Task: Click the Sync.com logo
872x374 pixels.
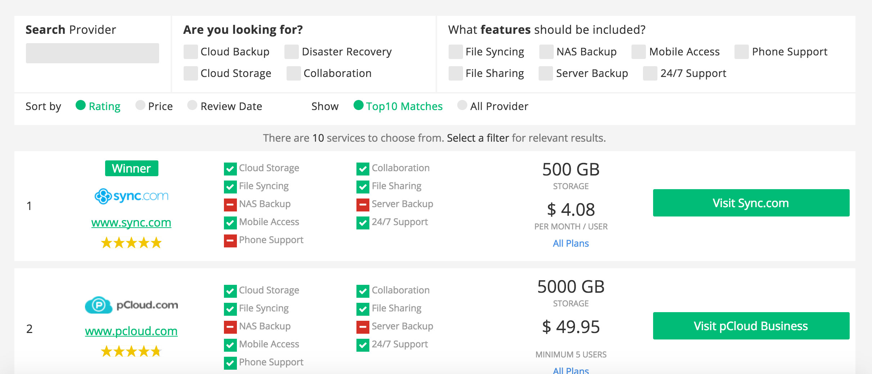Action: (x=131, y=196)
